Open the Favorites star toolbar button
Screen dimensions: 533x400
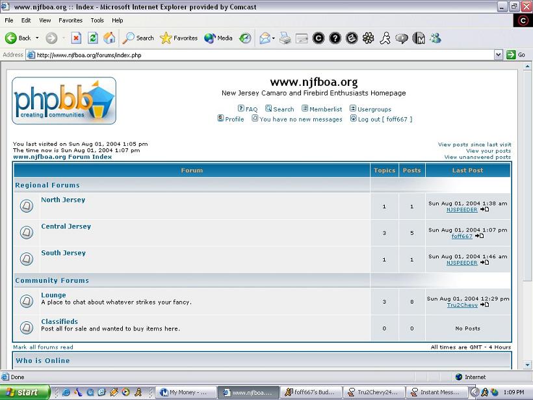(179, 38)
